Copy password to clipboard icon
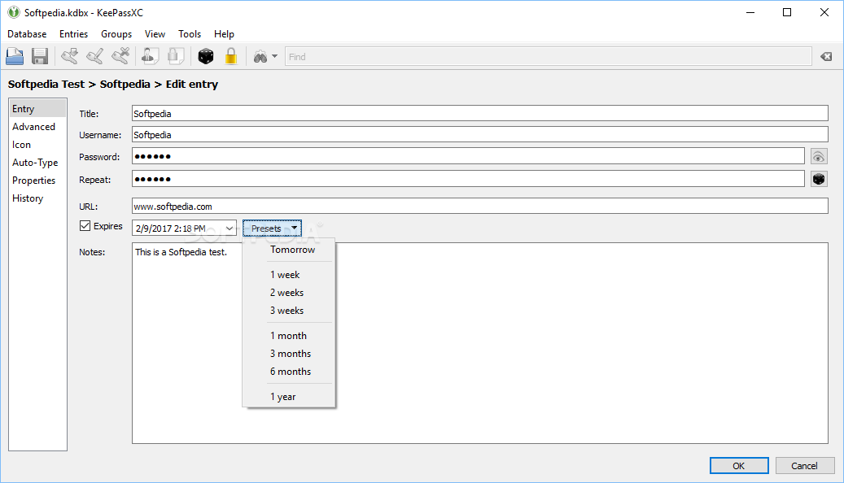The height and width of the screenshot is (483, 844). point(176,56)
